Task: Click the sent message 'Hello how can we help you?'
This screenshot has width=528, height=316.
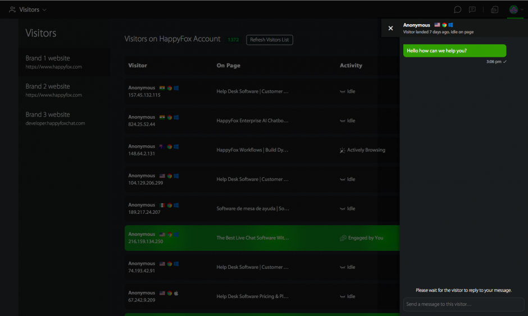Action: (436, 51)
